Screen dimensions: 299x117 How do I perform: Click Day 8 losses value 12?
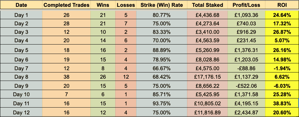click(x=126, y=77)
